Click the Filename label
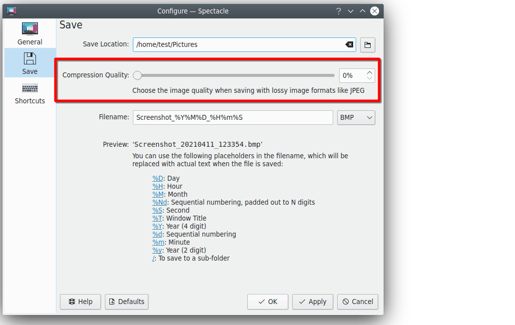 click(x=114, y=117)
